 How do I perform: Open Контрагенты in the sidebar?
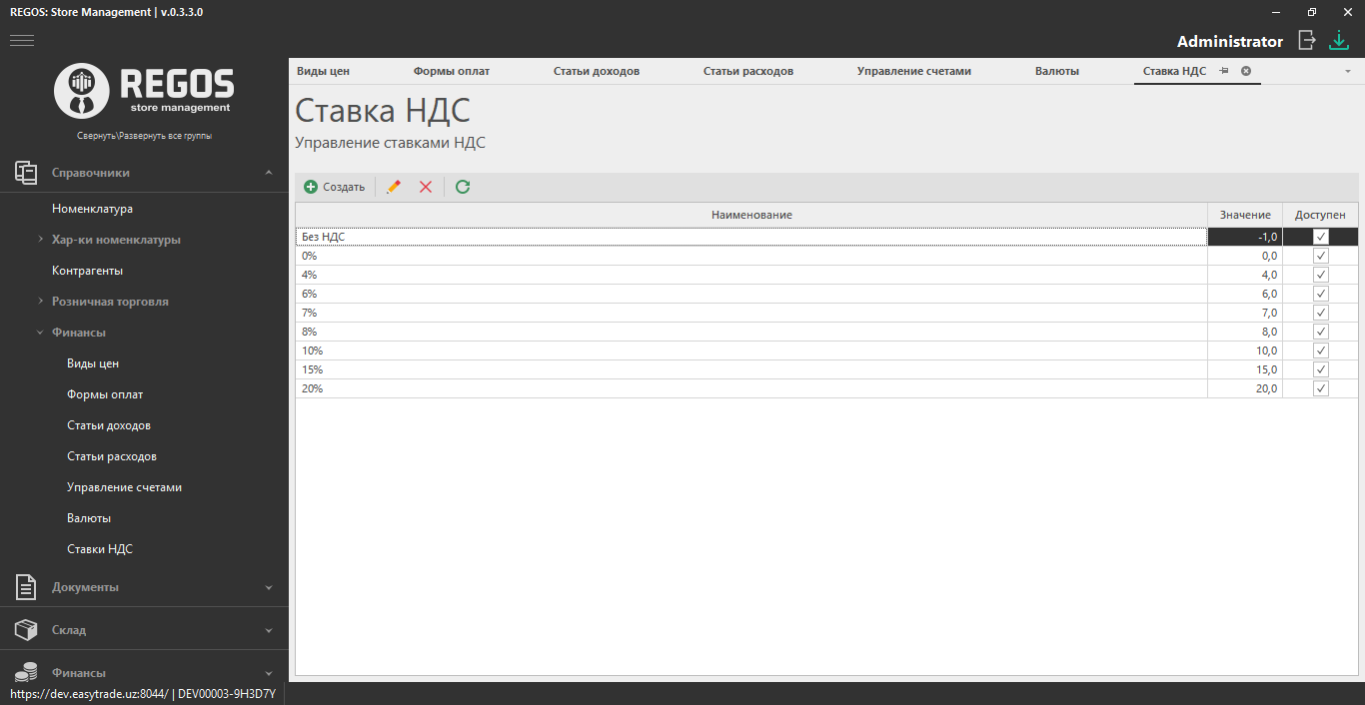(87, 271)
